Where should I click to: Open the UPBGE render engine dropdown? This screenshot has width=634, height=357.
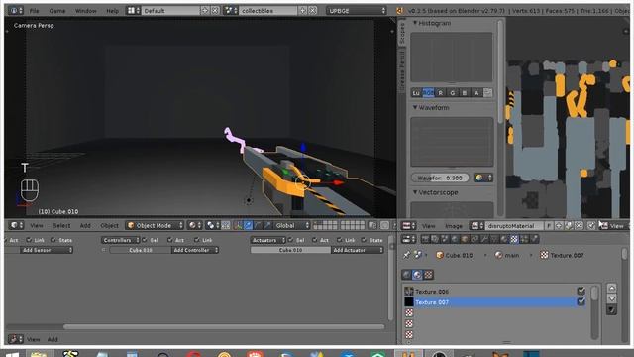(x=357, y=11)
